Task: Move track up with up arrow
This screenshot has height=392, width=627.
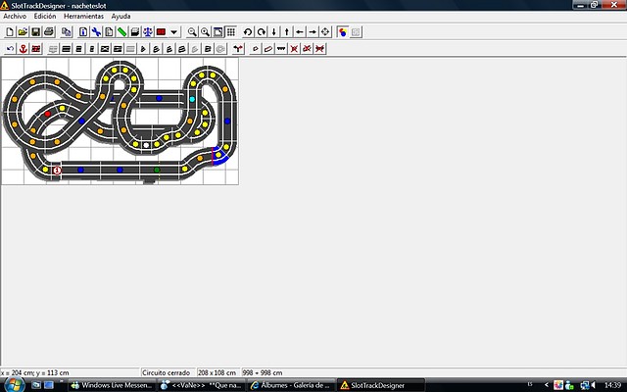Action: point(287,32)
